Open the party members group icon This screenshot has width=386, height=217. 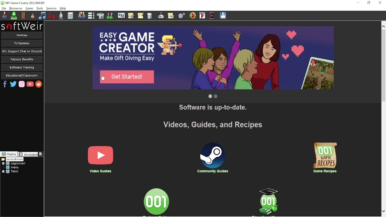pyautogui.click(x=82, y=16)
